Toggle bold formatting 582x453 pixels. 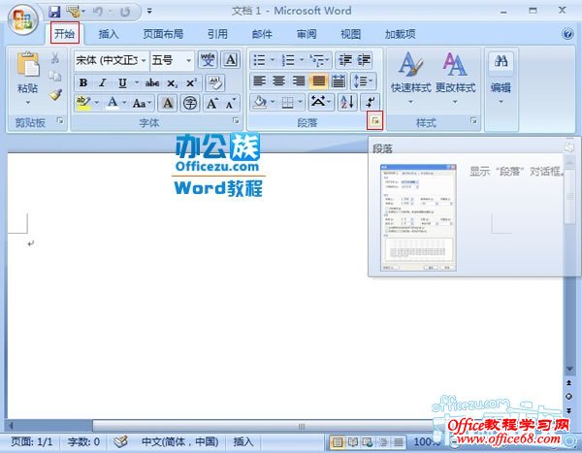point(83,82)
